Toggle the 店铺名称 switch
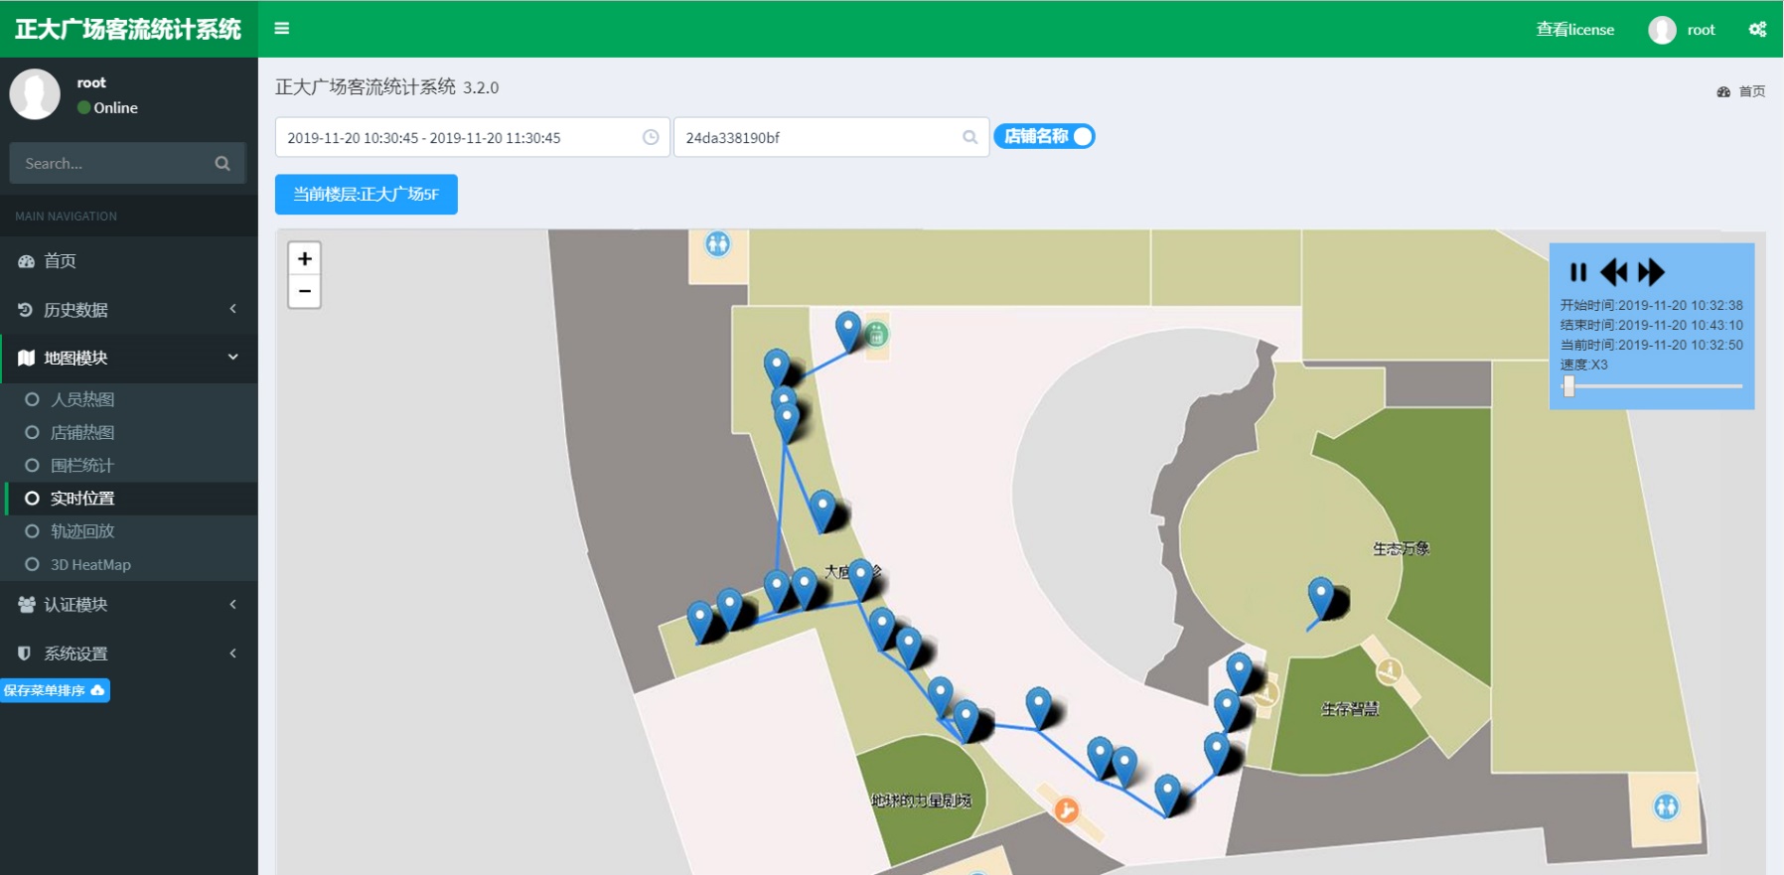 tap(1044, 136)
